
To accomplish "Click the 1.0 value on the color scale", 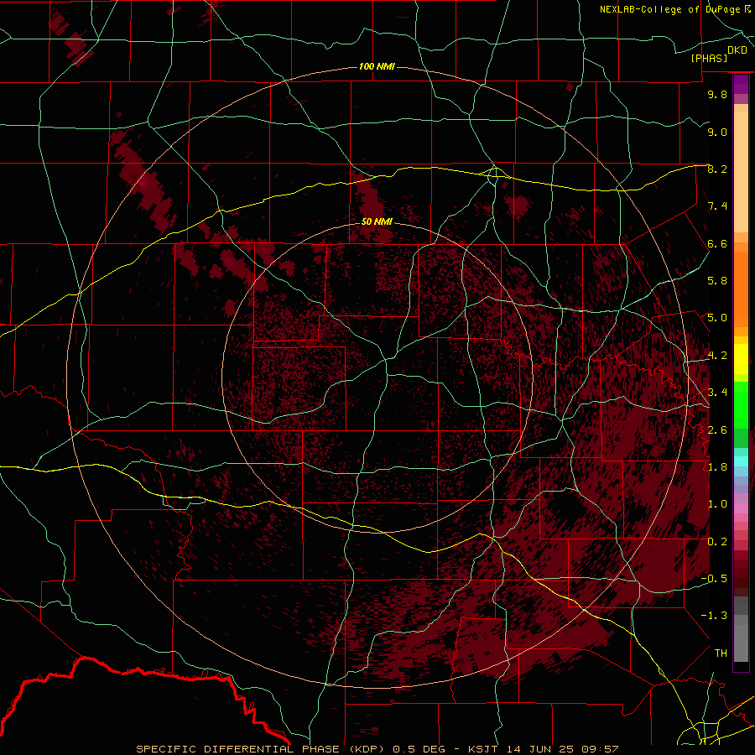I will tap(717, 504).
